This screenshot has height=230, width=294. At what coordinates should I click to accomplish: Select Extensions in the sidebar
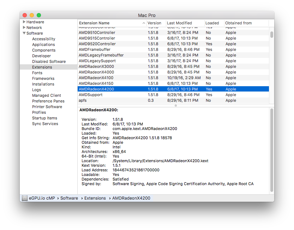tap(49, 67)
